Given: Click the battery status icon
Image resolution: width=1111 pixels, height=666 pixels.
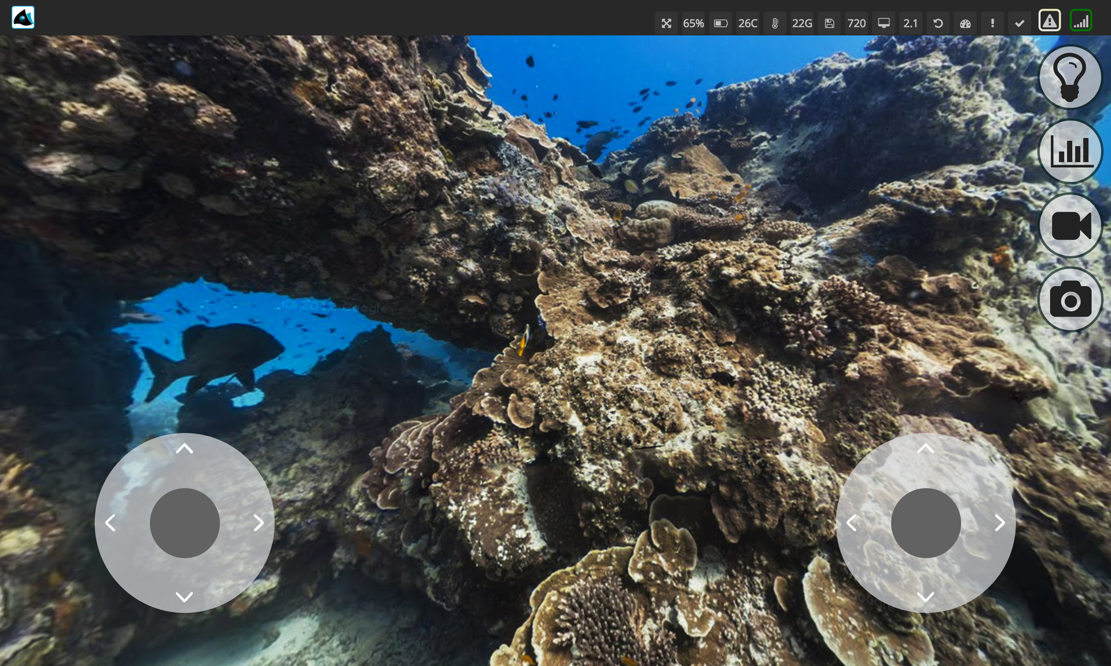Looking at the screenshot, I should (720, 23).
